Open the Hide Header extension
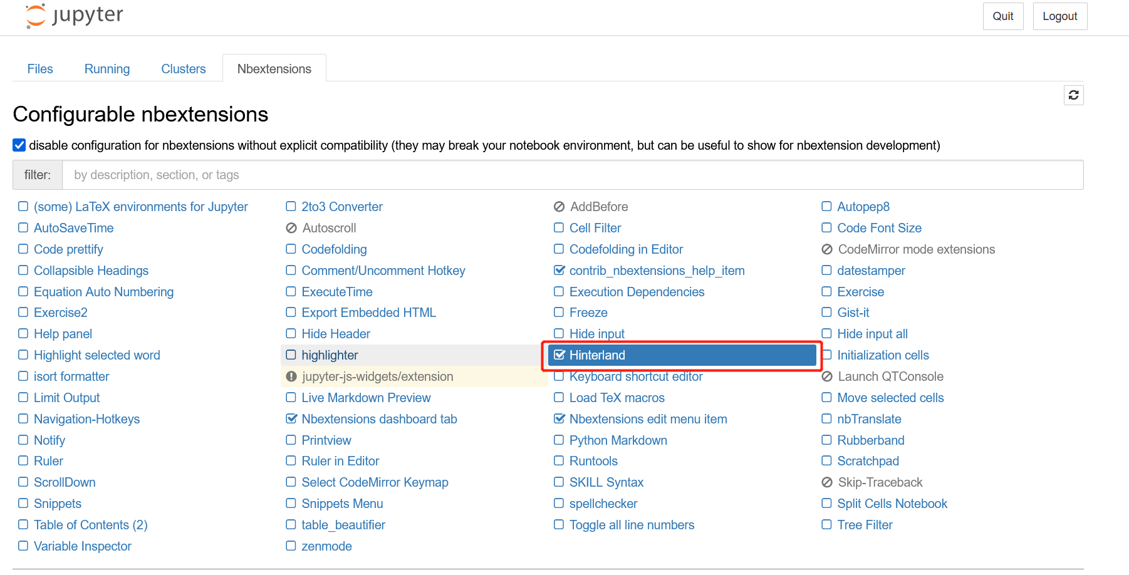Image resolution: width=1129 pixels, height=575 pixels. tap(336, 334)
